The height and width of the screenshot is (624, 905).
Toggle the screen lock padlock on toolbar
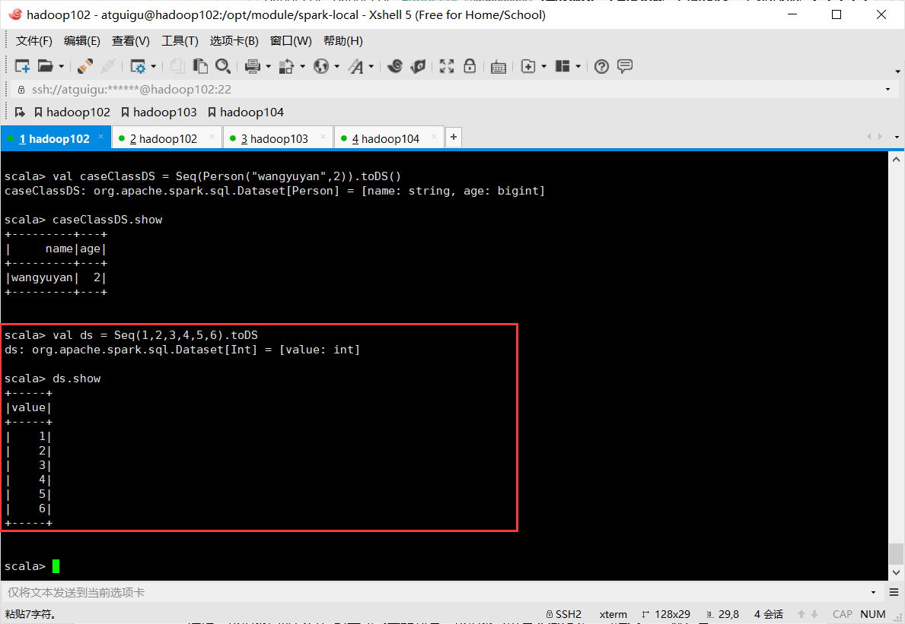click(470, 66)
